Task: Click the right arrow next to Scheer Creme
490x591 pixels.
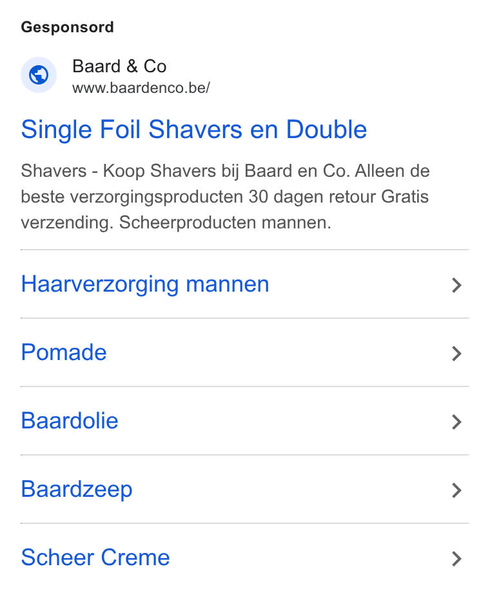Action: (456, 559)
